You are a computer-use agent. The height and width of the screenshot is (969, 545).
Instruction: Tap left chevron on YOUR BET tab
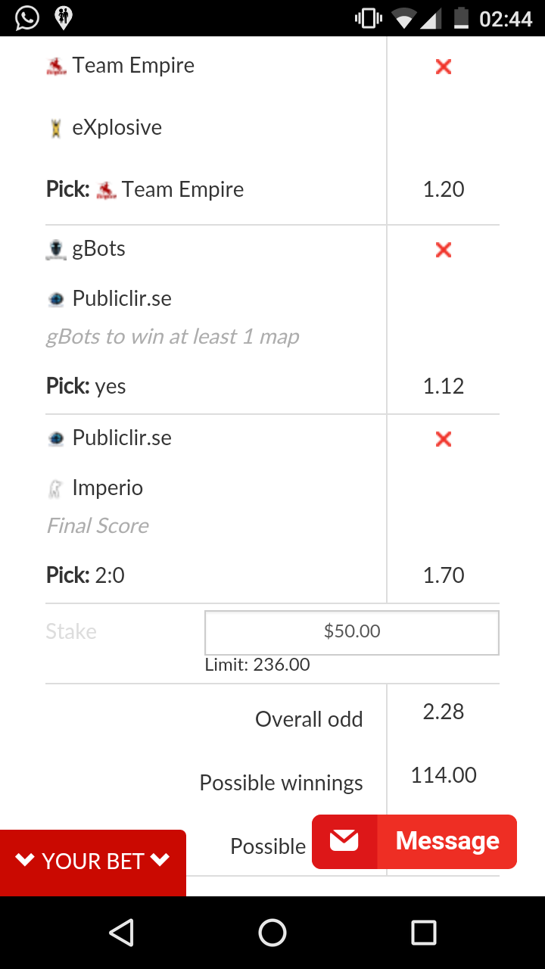[25, 860]
